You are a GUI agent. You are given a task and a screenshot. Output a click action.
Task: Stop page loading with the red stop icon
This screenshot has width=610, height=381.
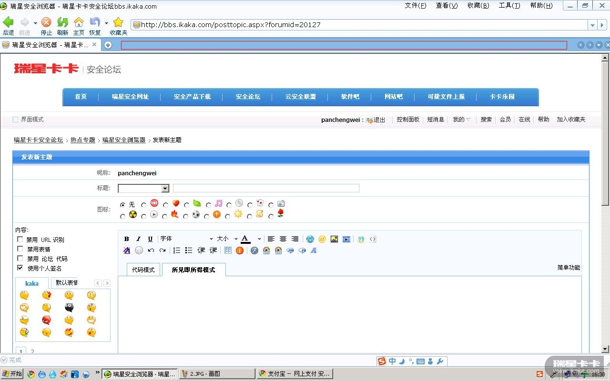coord(46,22)
